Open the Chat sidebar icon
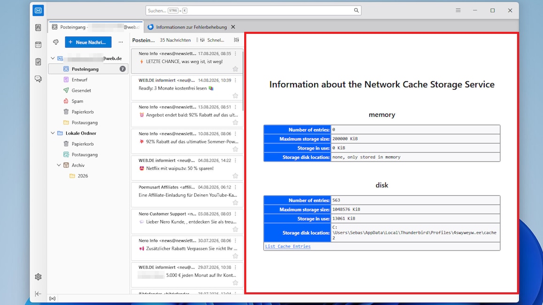 coord(38,79)
